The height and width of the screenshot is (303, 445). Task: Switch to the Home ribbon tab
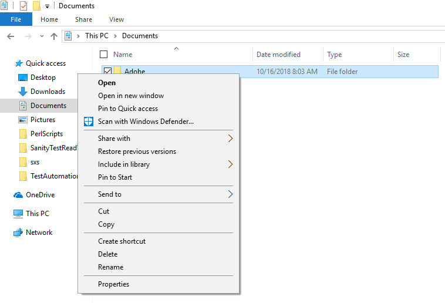[49, 19]
